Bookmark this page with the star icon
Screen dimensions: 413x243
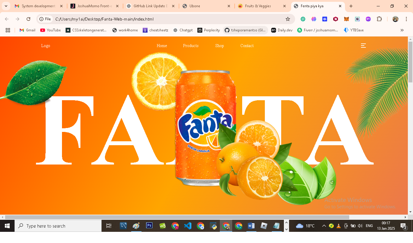click(288, 19)
